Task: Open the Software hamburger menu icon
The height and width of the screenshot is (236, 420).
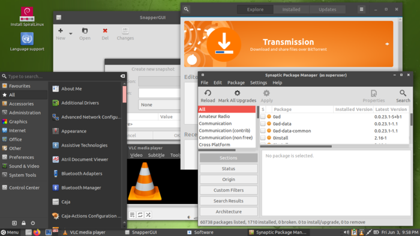Action: (361, 10)
